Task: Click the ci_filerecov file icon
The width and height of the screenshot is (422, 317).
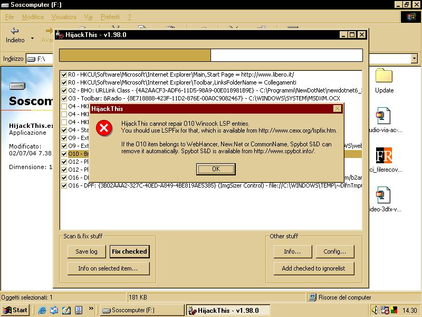Action: 384,156
